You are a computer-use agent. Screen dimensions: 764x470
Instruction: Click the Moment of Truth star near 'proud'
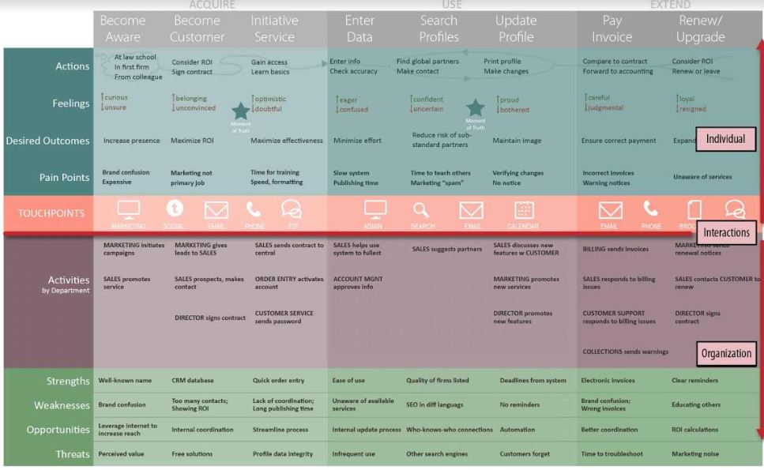pos(475,108)
